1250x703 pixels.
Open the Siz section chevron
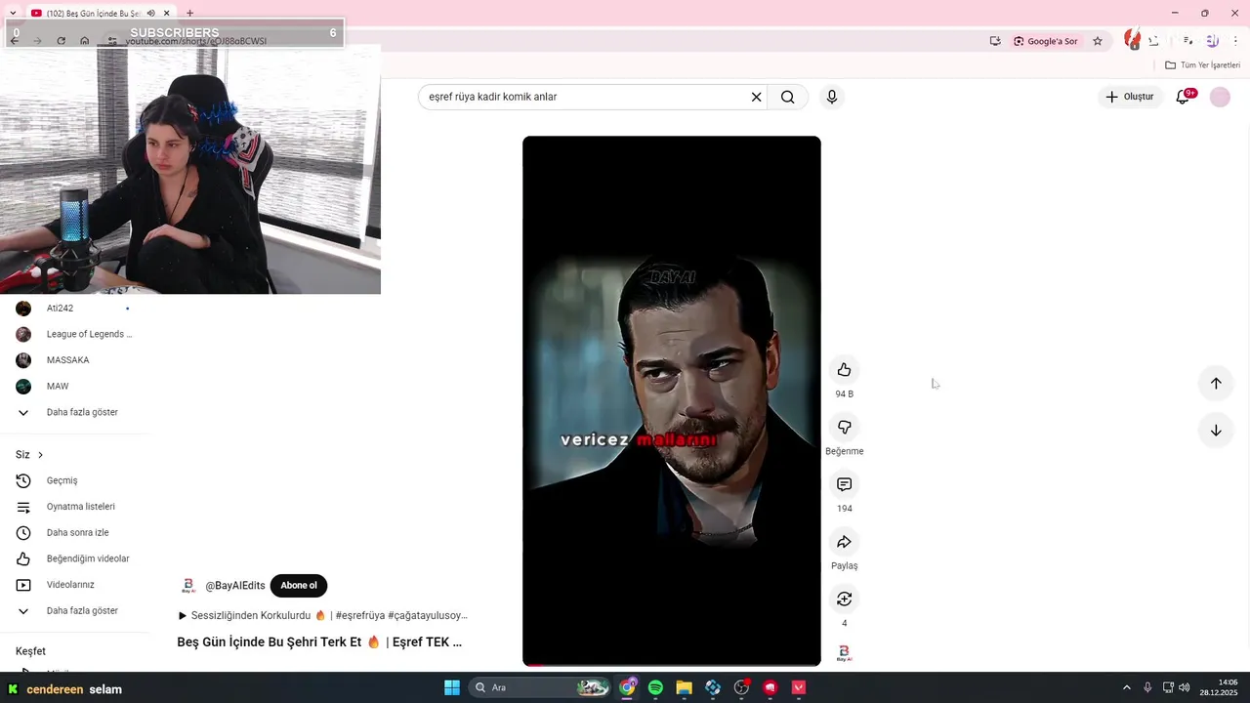40,455
